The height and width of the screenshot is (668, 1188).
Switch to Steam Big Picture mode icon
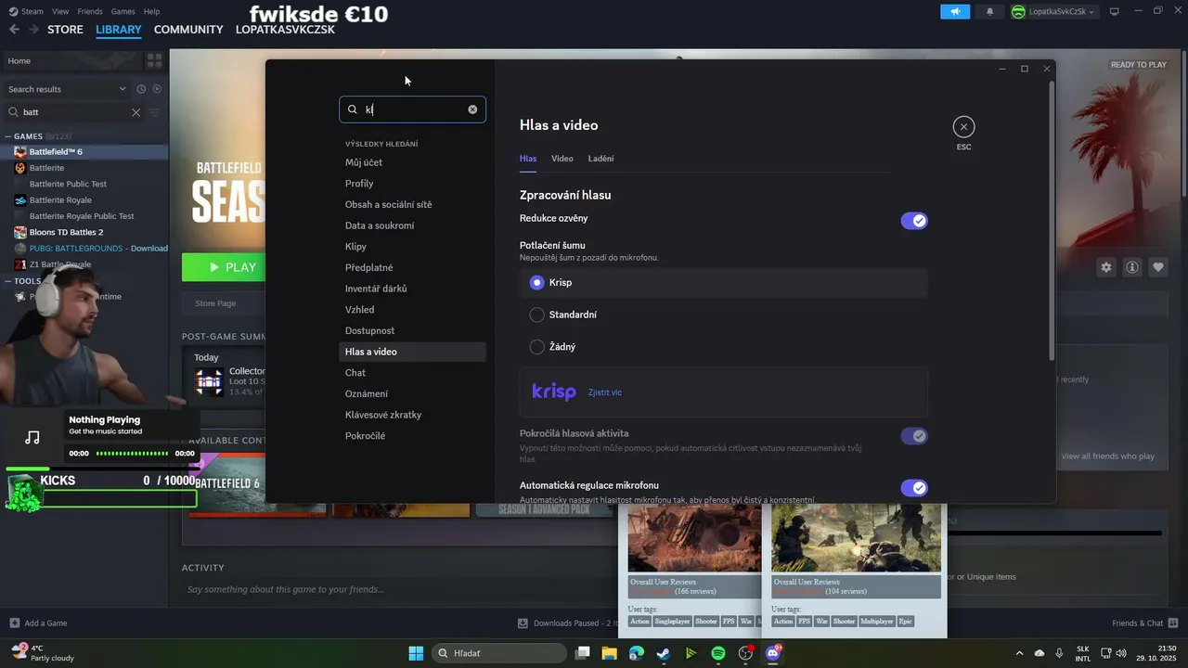(x=1115, y=11)
